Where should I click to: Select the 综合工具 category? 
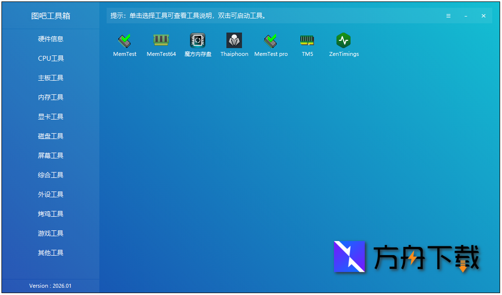click(x=50, y=175)
